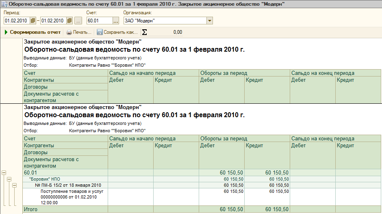Collapse the 60.01 account group
The height and width of the screenshot is (214, 382).
[4, 173]
